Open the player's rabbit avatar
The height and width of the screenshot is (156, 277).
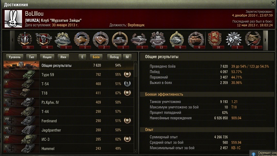(13, 19)
